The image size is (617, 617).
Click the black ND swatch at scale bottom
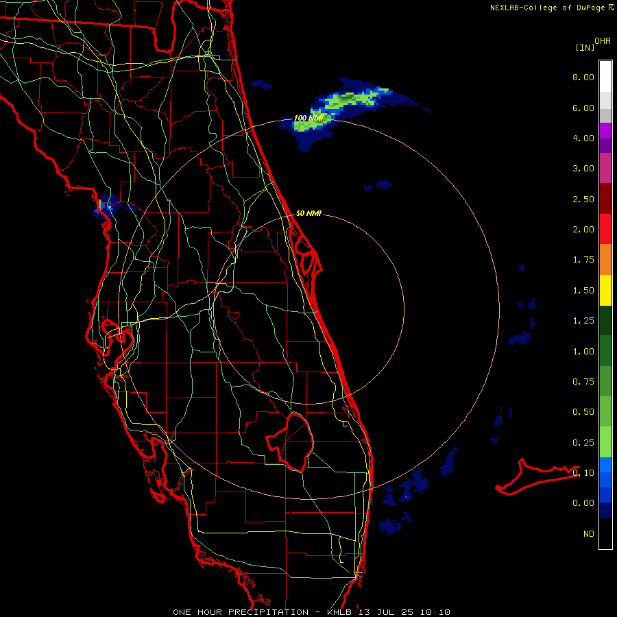coord(605,533)
